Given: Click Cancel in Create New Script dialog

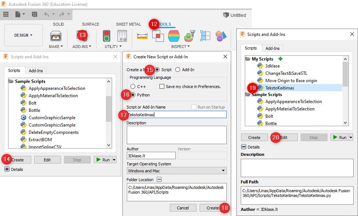Looking at the screenshot, I should [183, 208].
